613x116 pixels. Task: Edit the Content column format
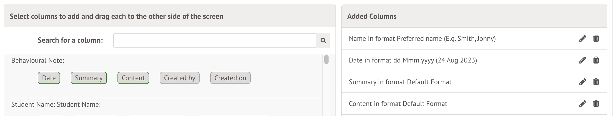click(x=582, y=104)
